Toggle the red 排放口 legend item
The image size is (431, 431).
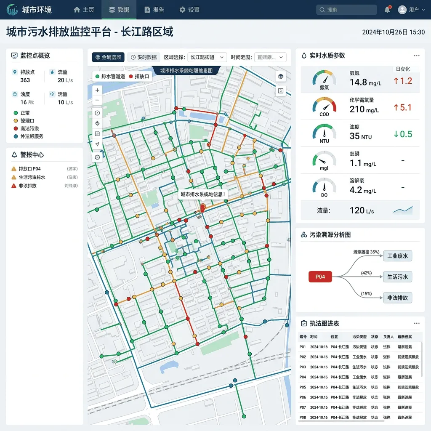[x=139, y=77]
